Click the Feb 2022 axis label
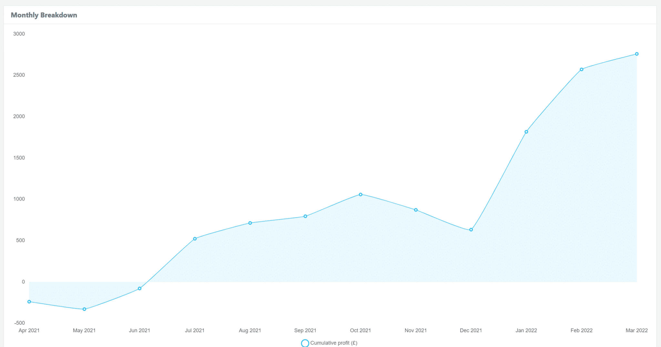 (x=582, y=330)
